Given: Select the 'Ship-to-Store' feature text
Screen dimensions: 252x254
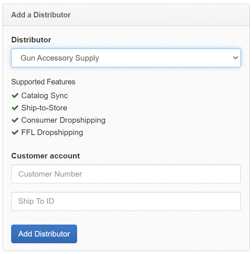Looking at the screenshot, I should [44, 108].
